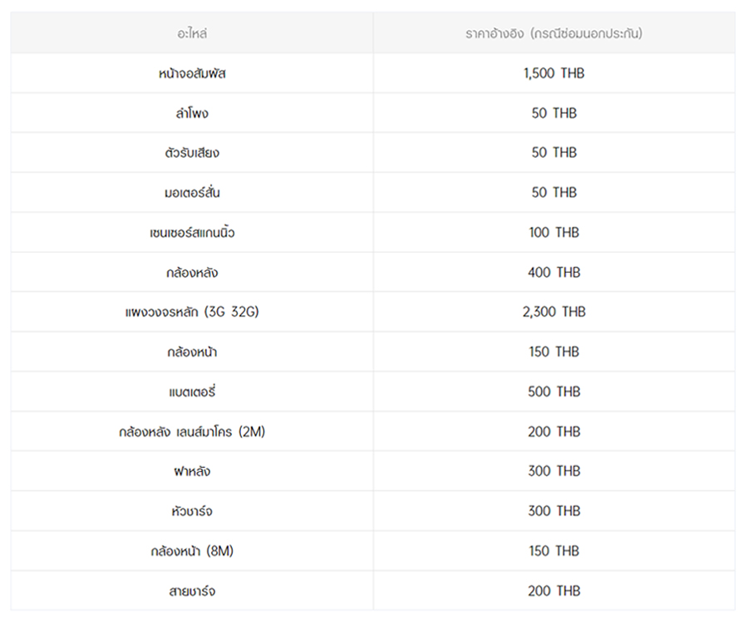Select the หน้าจอสัมผัส part row
748x621 pixels.
pyautogui.click(x=192, y=73)
